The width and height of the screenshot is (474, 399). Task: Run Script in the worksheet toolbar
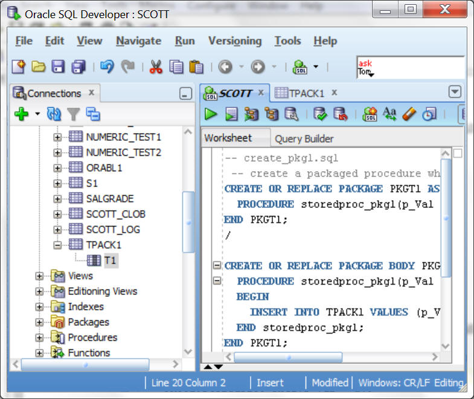pos(231,114)
